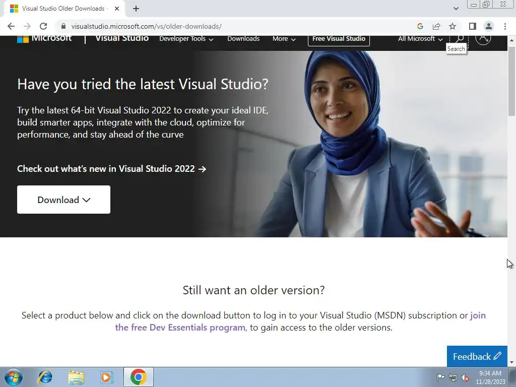Screen dimensions: 516x387
Task: Close the Visual Studio Older Downloads tab
Action: (117, 9)
